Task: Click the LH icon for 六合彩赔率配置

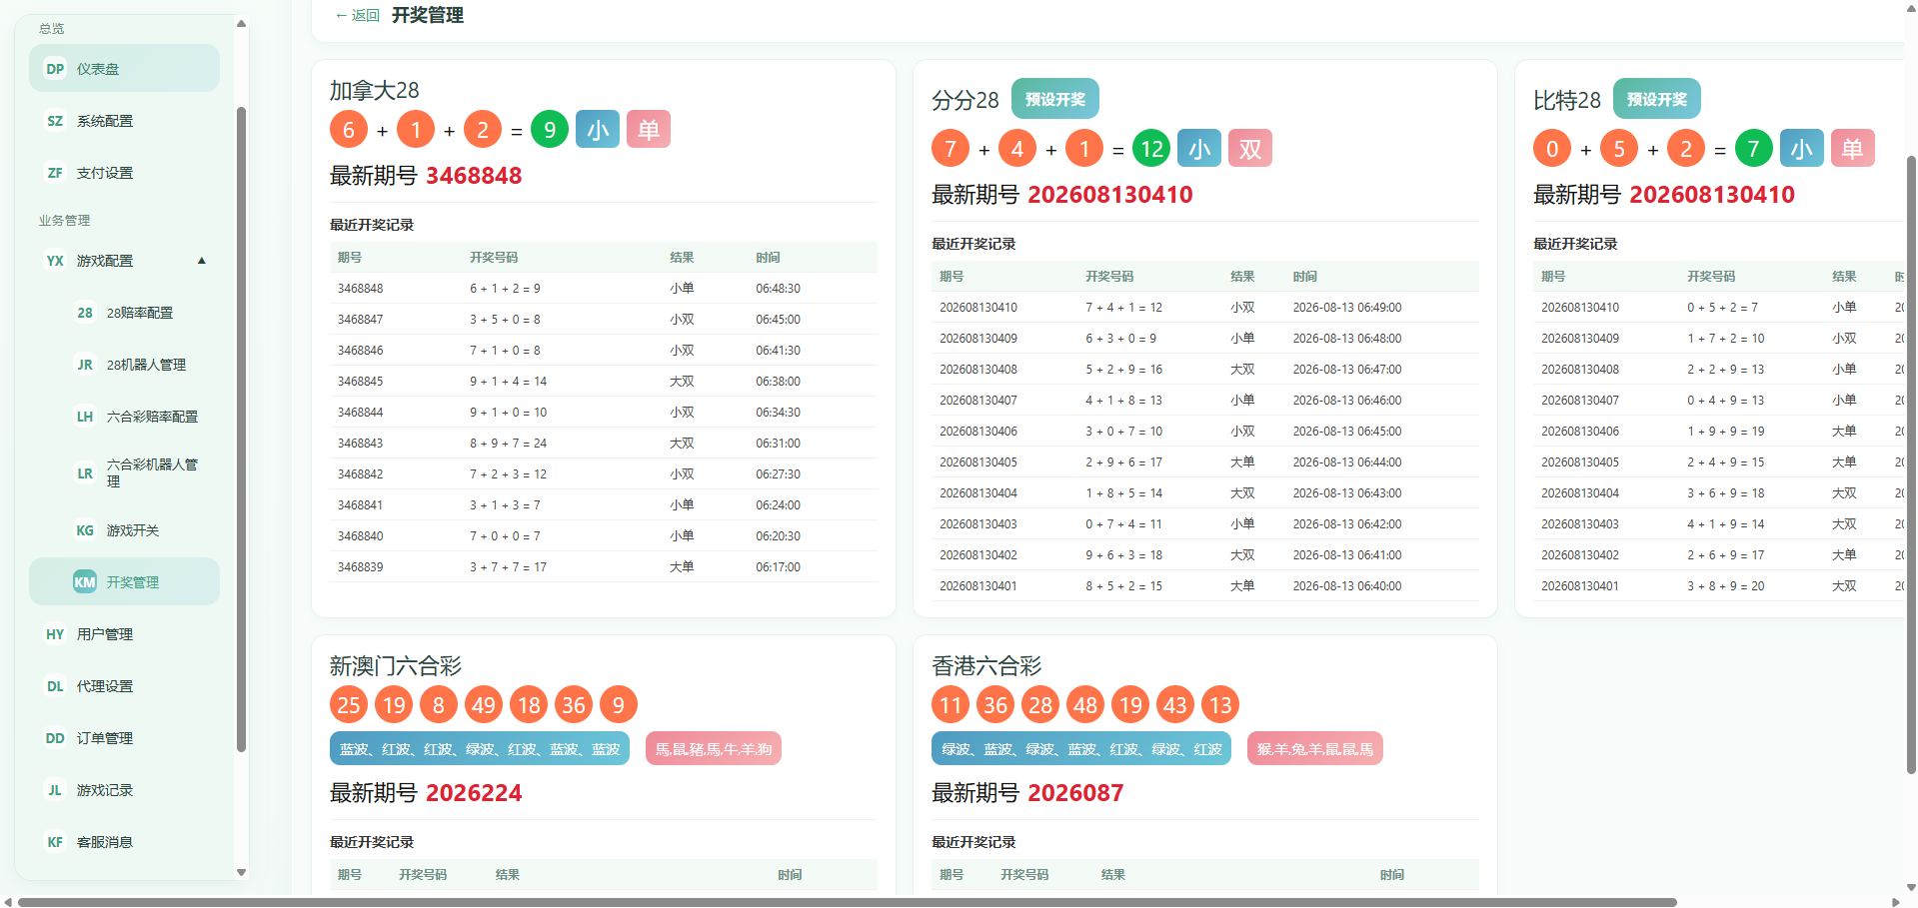Action: pos(85,417)
